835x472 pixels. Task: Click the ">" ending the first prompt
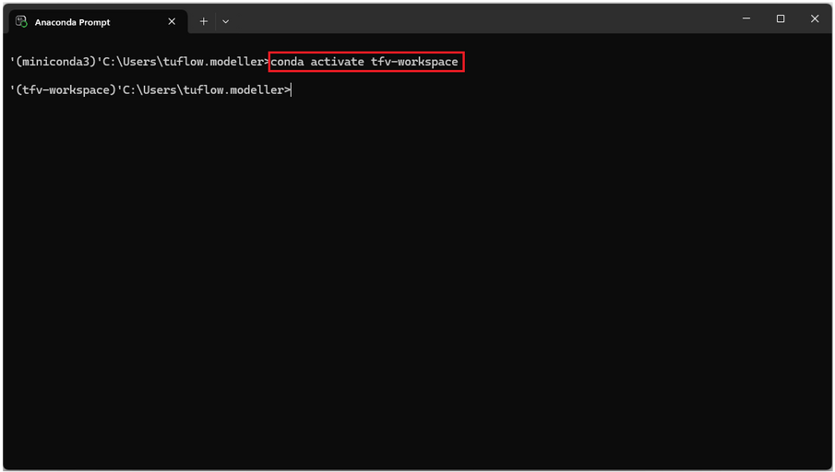pos(267,62)
